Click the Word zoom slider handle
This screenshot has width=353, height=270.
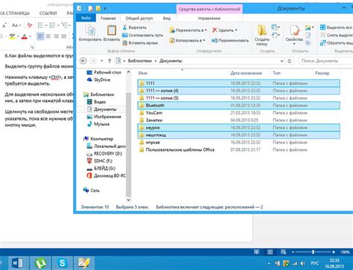pos(313,252)
